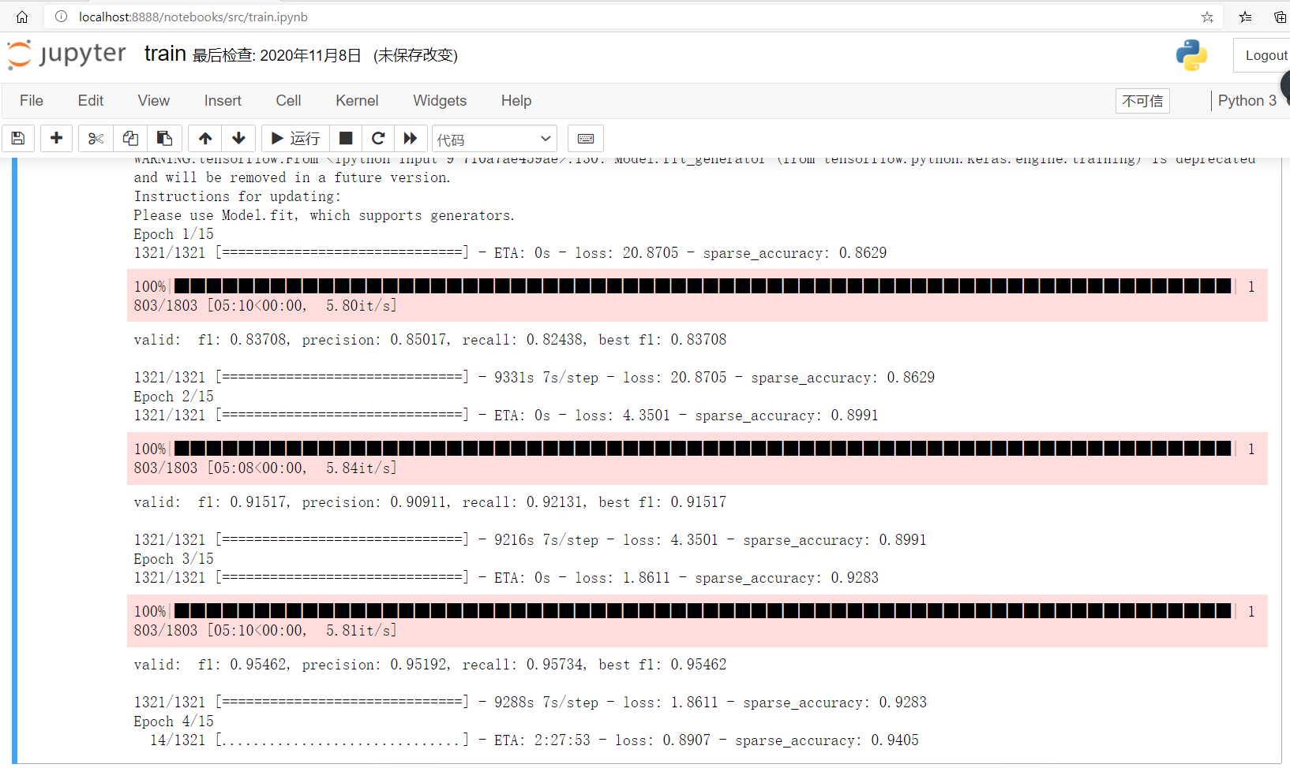Open the command palette keyboard icon
The width and height of the screenshot is (1290, 768).
click(586, 139)
